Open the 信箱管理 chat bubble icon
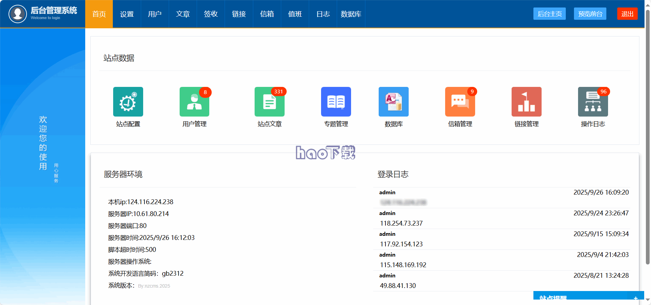The width and height of the screenshot is (651, 305). [460, 102]
